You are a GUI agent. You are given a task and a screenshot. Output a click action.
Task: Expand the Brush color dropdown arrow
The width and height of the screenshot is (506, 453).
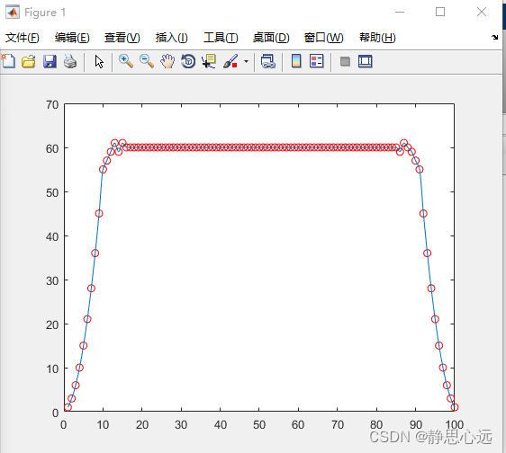coord(246,61)
